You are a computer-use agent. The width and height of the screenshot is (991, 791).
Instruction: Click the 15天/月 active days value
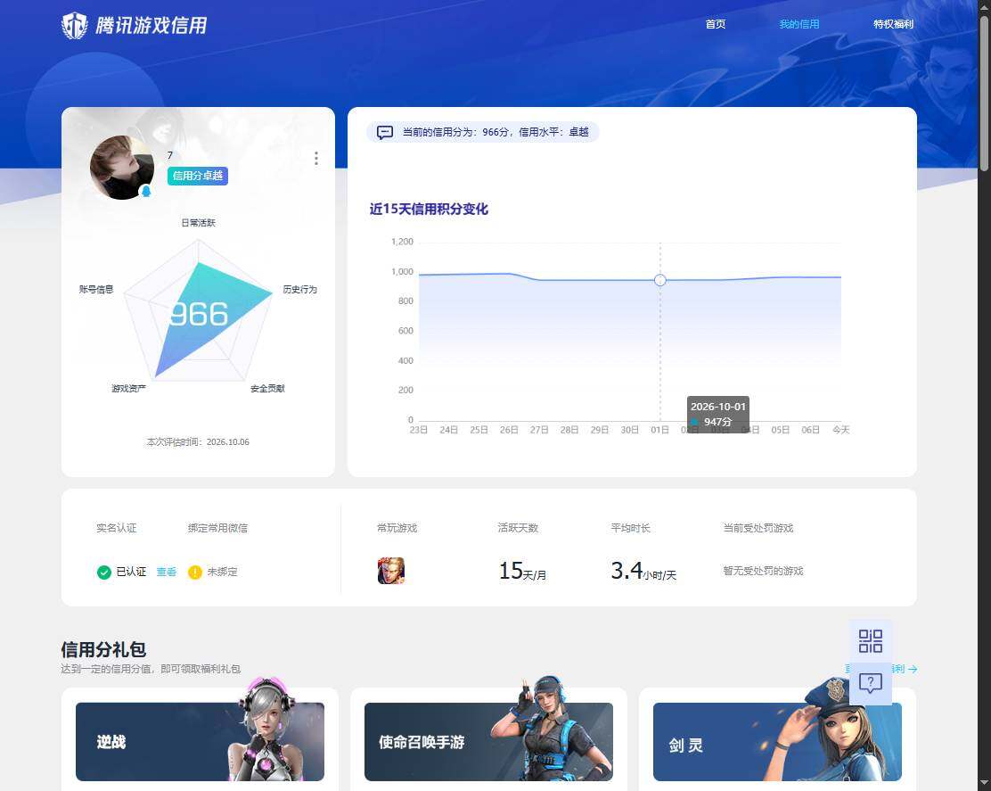point(522,571)
